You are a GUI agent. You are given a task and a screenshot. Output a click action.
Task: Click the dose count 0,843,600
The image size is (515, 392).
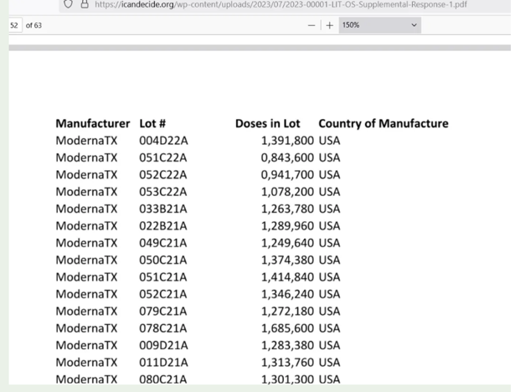(287, 157)
